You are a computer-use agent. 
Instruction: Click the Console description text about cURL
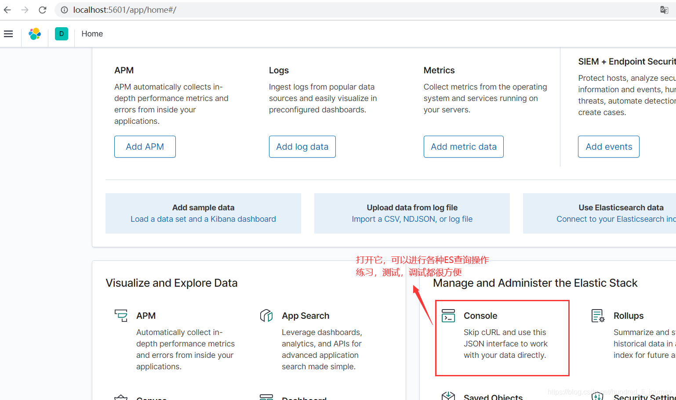tap(505, 344)
